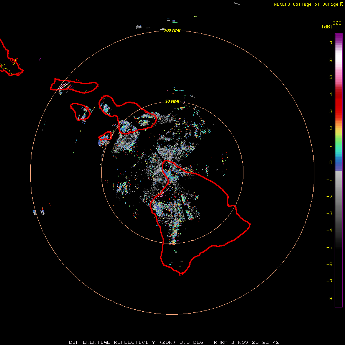
Task: Click the 1 value on the color scale
Action: coord(331,145)
